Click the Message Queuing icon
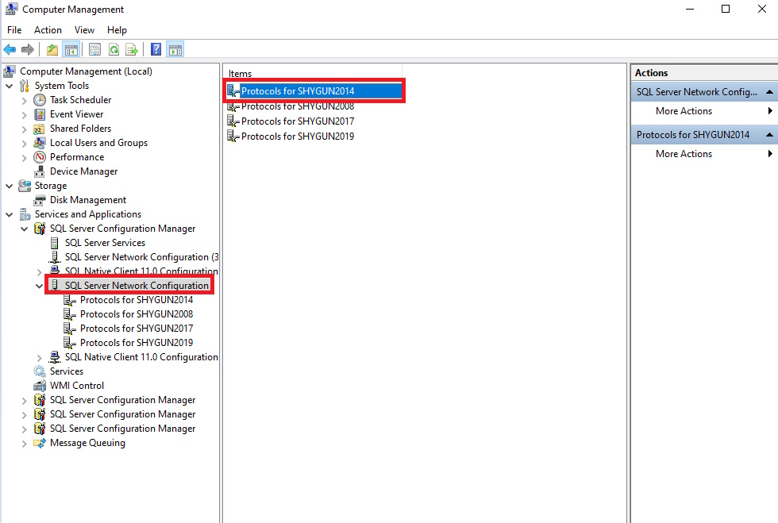 (40, 443)
